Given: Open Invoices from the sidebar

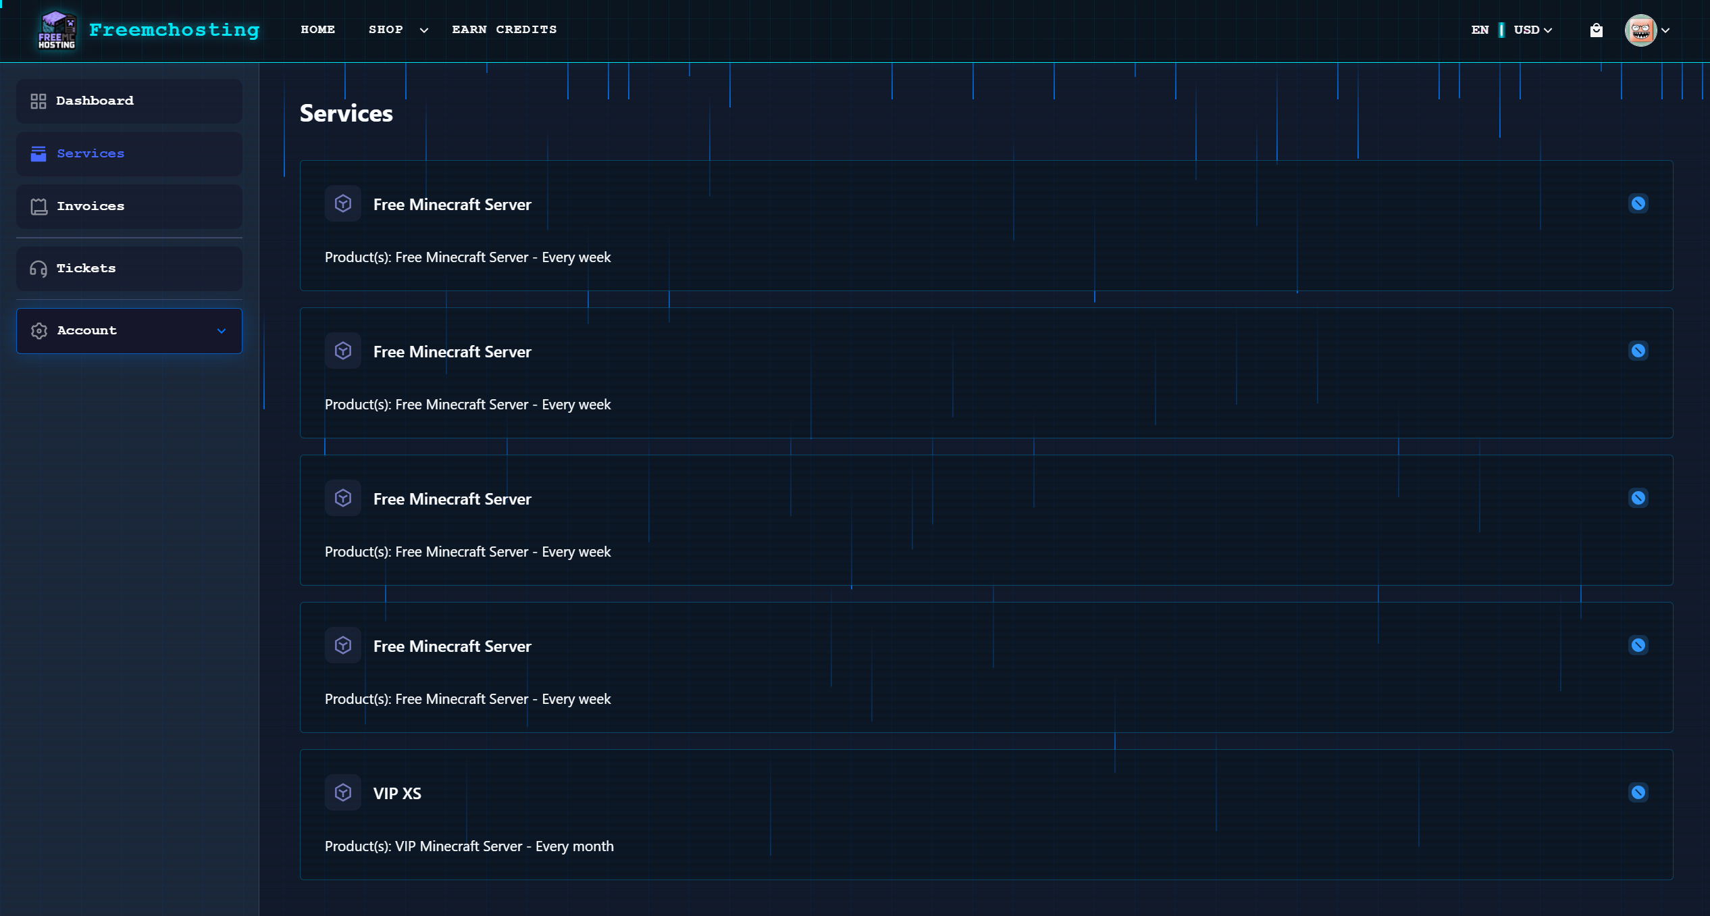Looking at the screenshot, I should 129,206.
